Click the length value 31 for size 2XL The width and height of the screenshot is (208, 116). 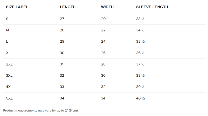click(x=62, y=64)
